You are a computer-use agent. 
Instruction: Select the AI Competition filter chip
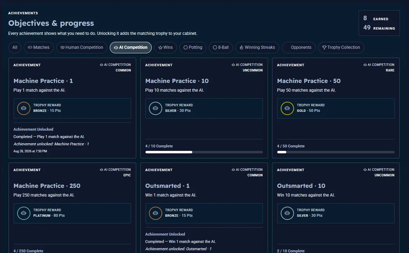tap(131, 48)
